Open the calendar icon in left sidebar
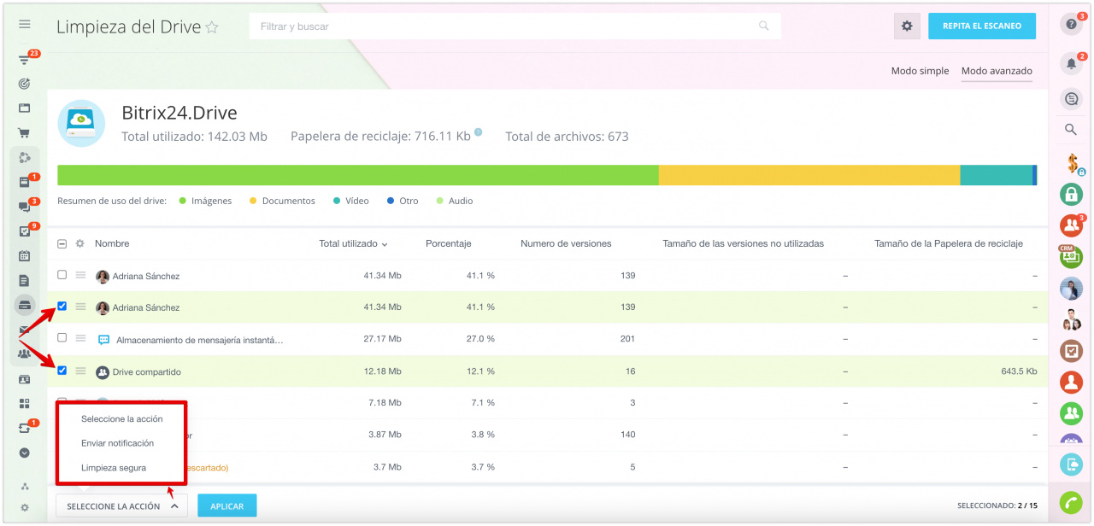The width and height of the screenshot is (1094, 526). pyautogui.click(x=25, y=255)
